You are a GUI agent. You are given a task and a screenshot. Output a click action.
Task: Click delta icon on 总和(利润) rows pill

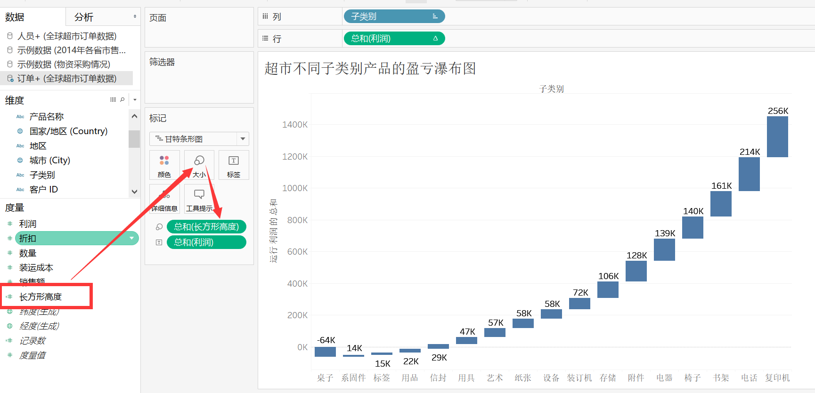(x=435, y=39)
